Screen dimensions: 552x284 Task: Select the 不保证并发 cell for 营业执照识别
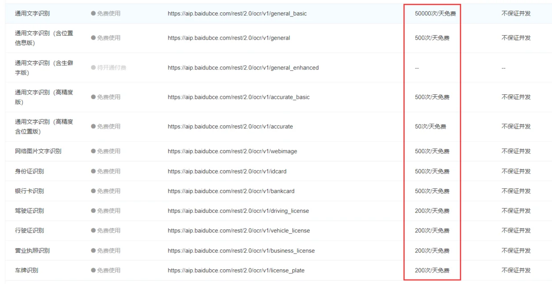pos(516,251)
